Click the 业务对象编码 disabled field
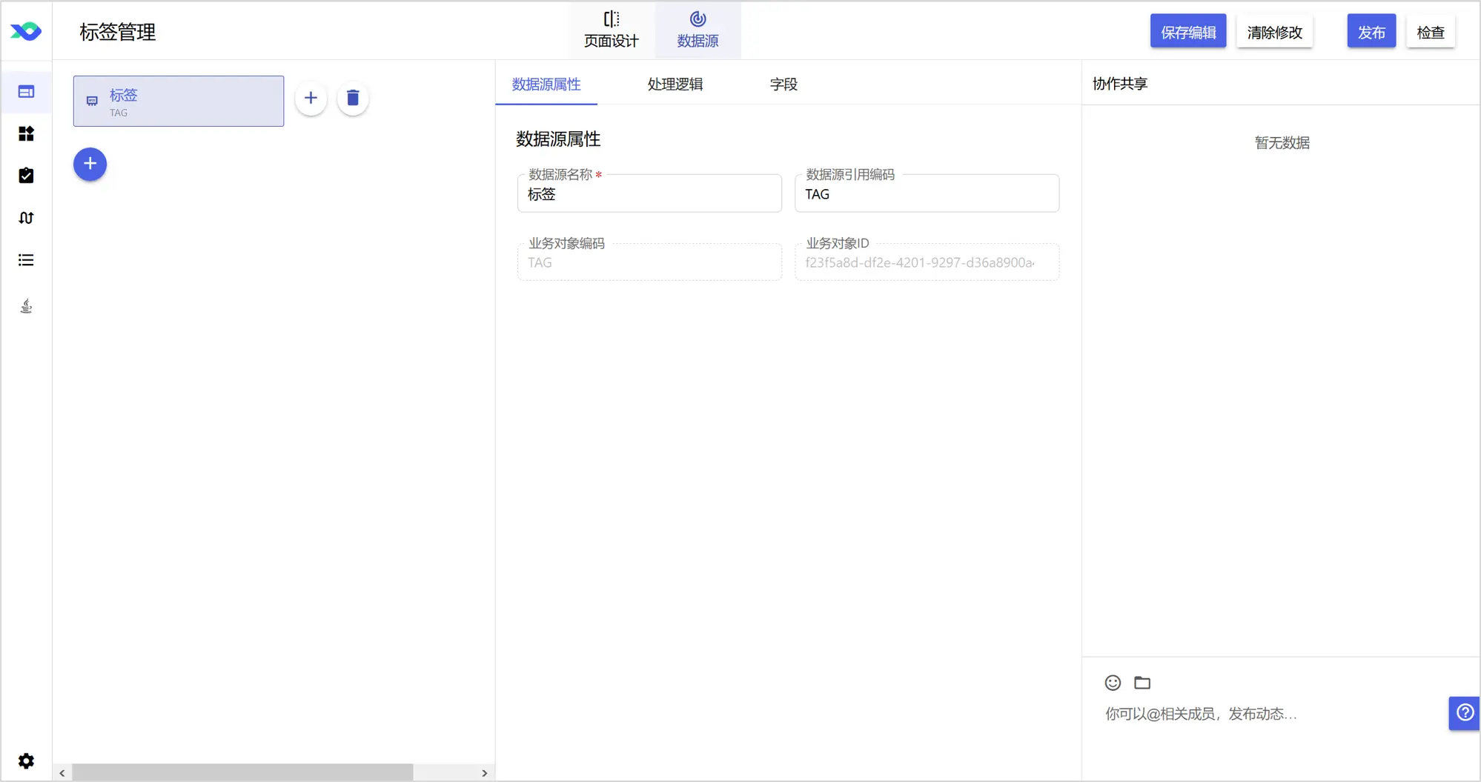 pos(649,262)
